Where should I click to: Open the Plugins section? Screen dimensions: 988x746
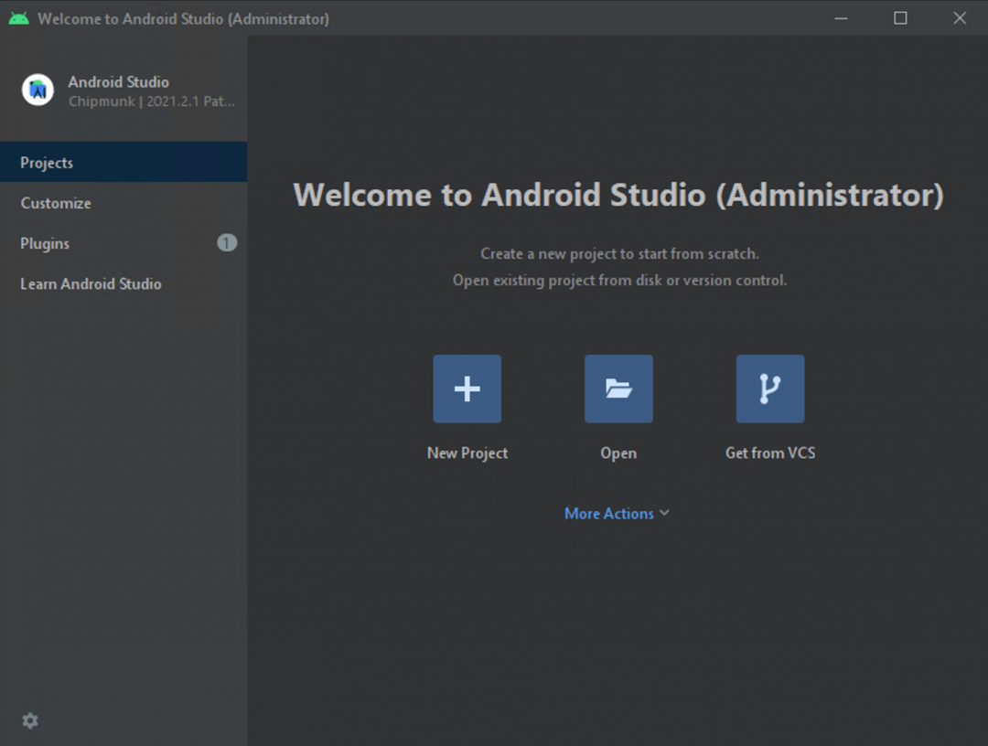click(45, 243)
